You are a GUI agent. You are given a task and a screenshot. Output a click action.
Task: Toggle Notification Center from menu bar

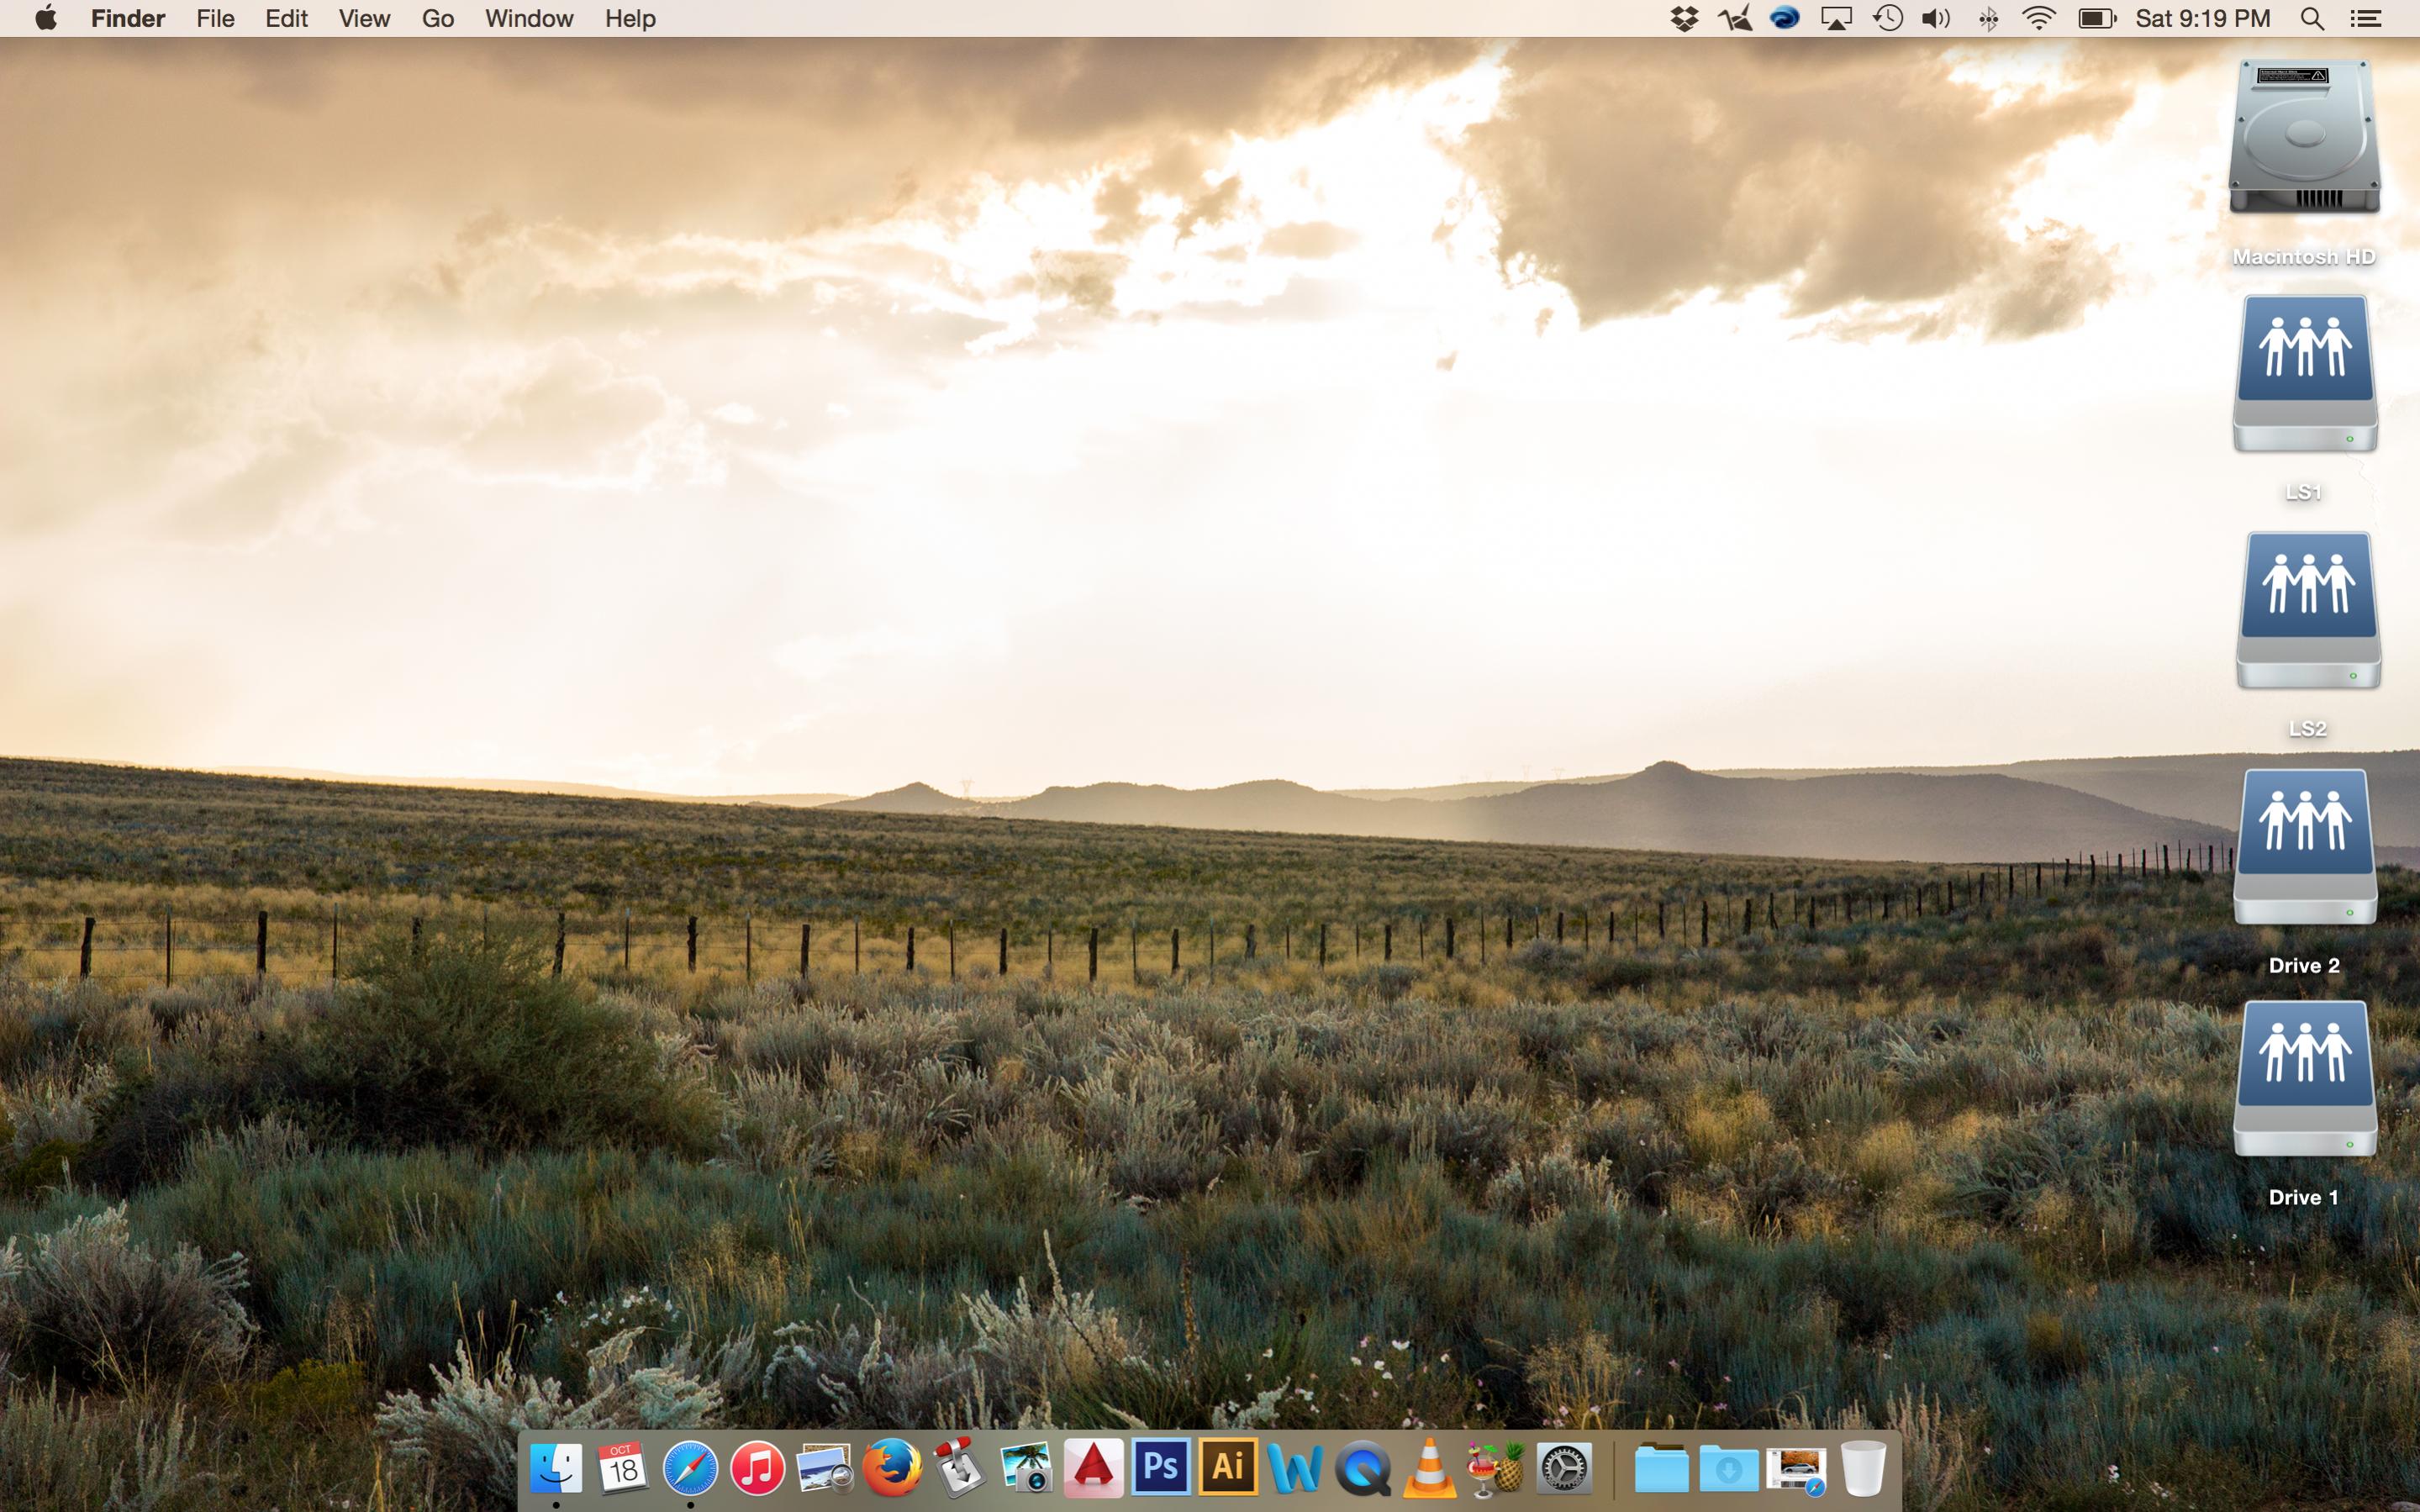(x=2365, y=19)
